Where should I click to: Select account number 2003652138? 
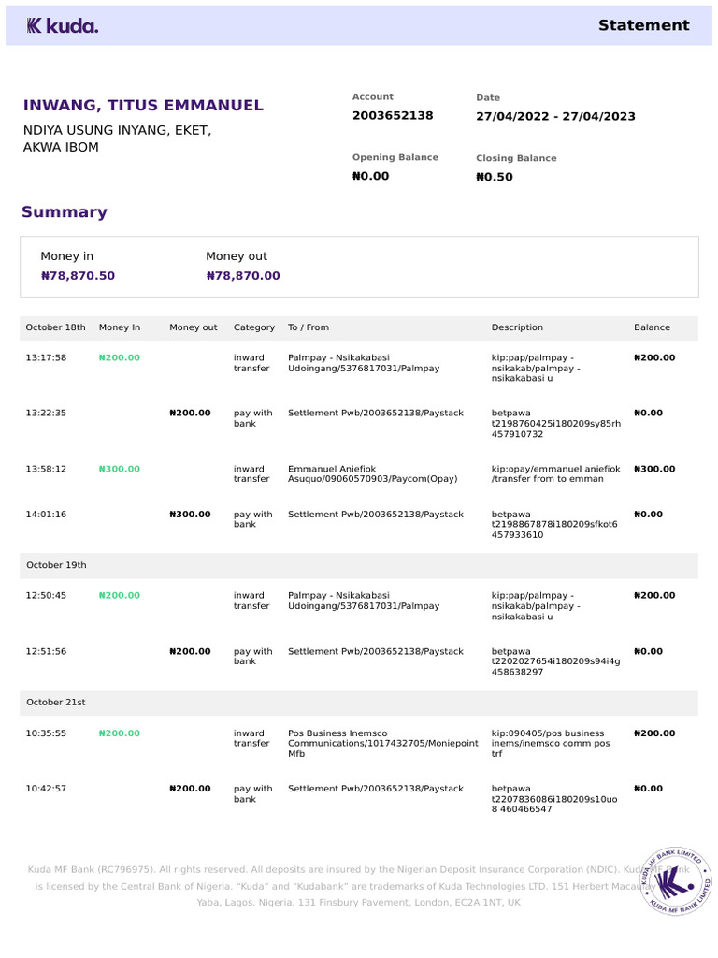coord(393,115)
